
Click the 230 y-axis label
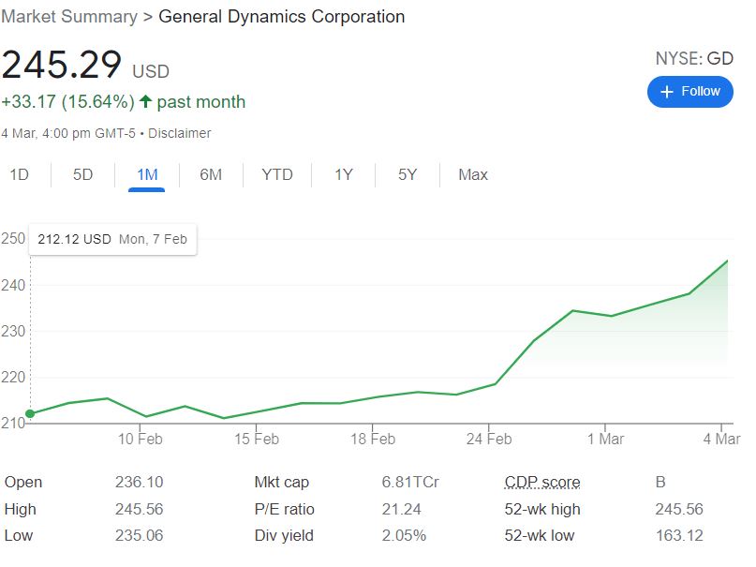13,331
